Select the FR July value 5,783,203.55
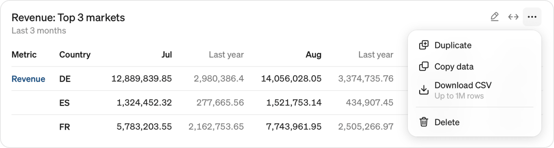The height and width of the screenshot is (148, 554). (x=144, y=127)
